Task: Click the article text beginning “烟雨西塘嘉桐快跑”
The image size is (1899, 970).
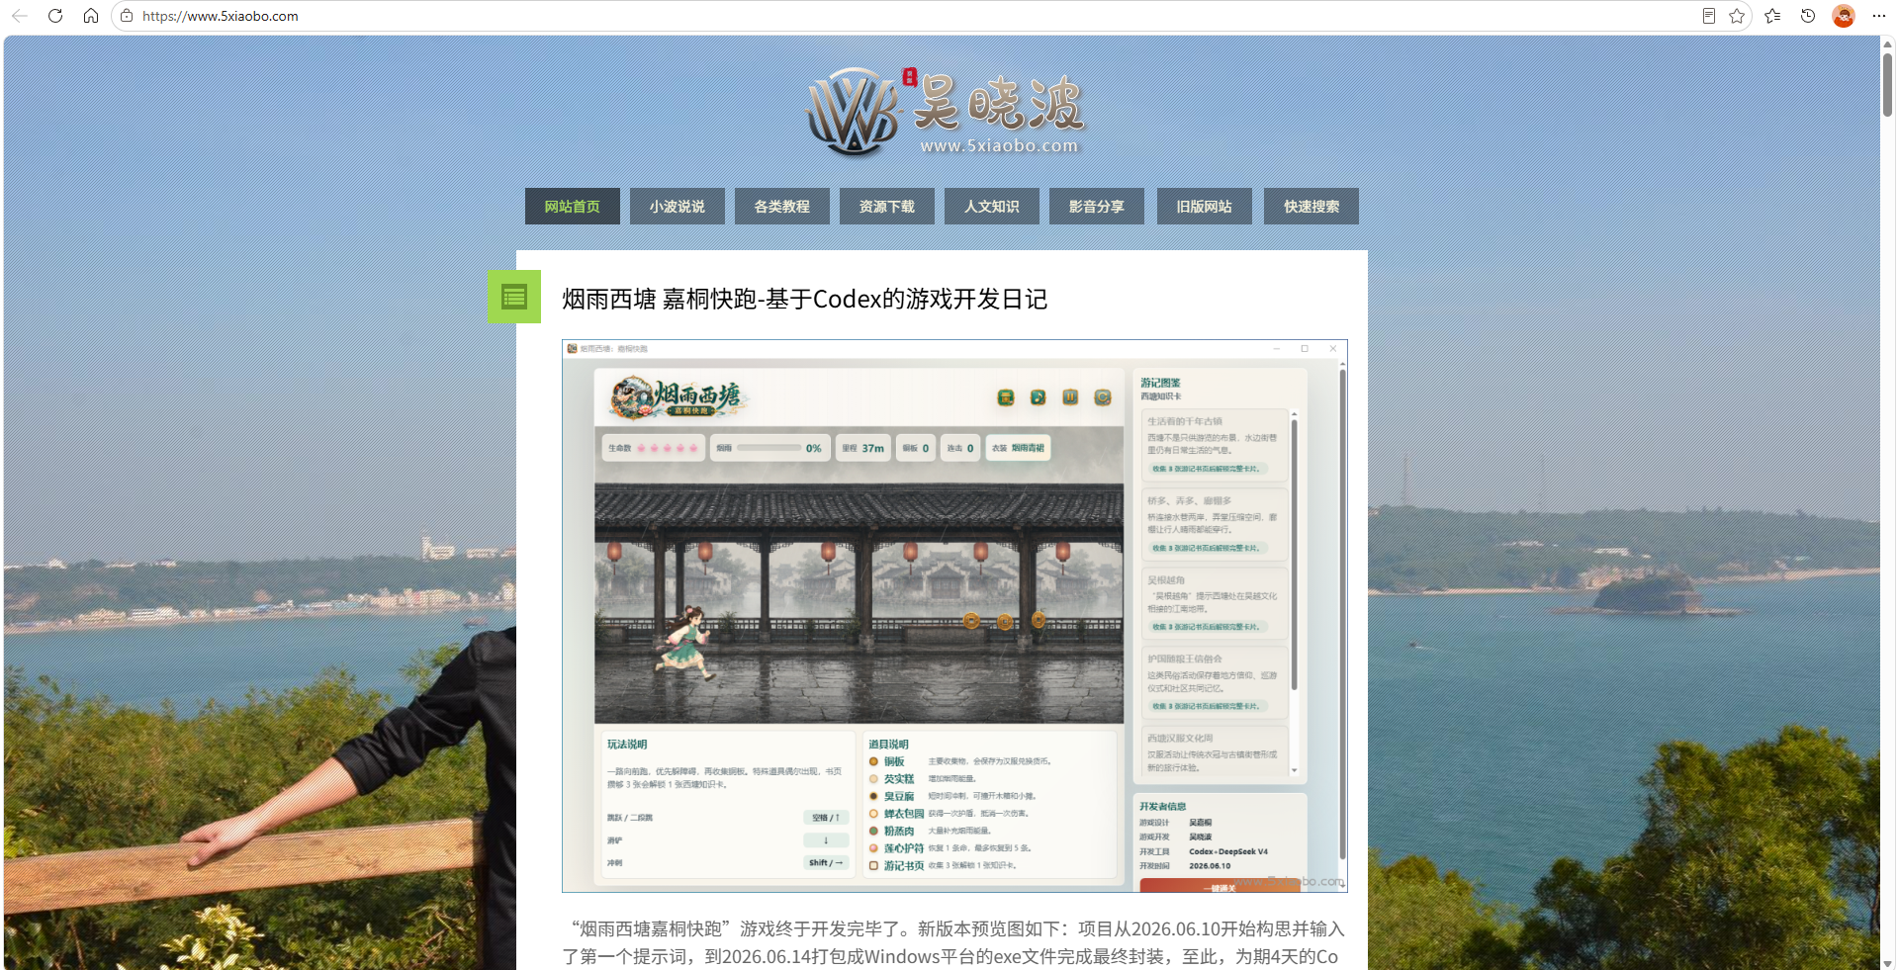Action: 954,942
